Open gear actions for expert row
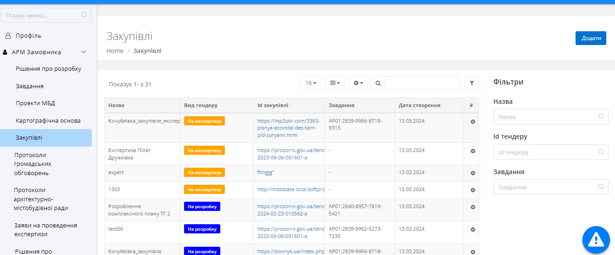 point(473,173)
